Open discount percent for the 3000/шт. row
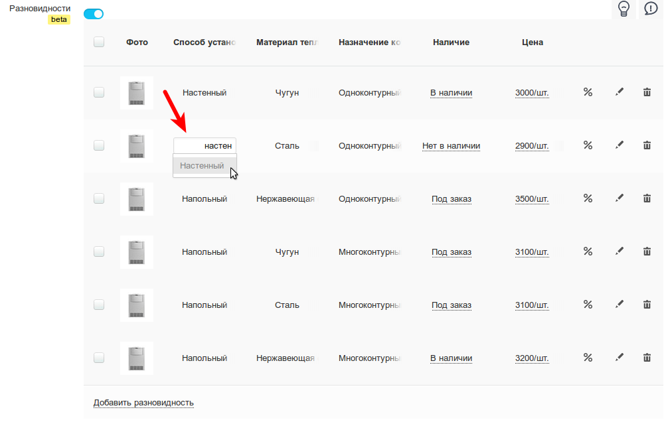The image size is (672, 430). click(x=588, y=92)
